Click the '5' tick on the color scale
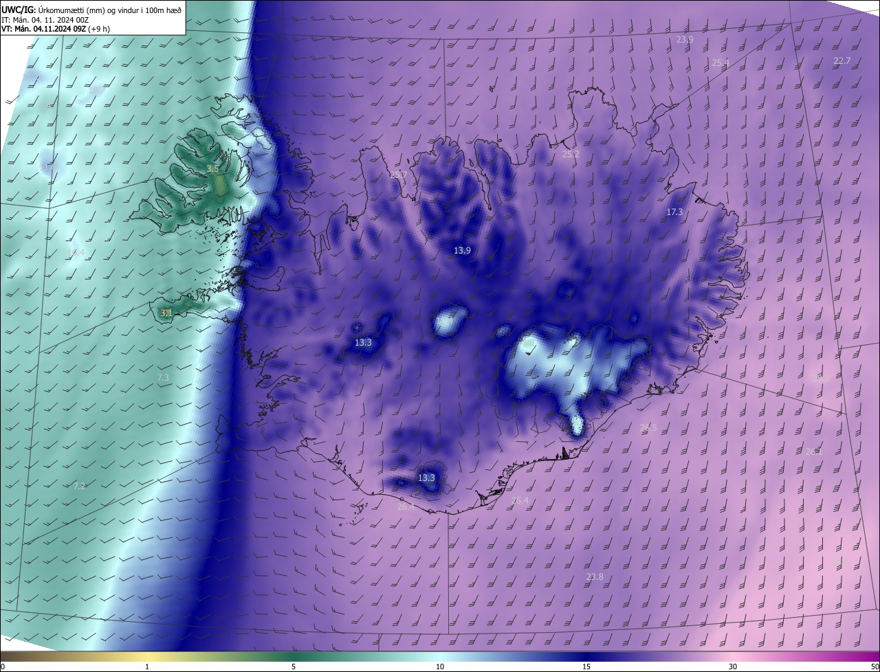 [294, 667]
